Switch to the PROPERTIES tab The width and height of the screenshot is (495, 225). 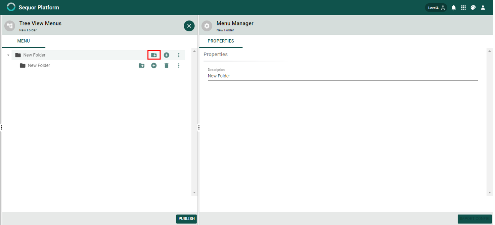221,41
